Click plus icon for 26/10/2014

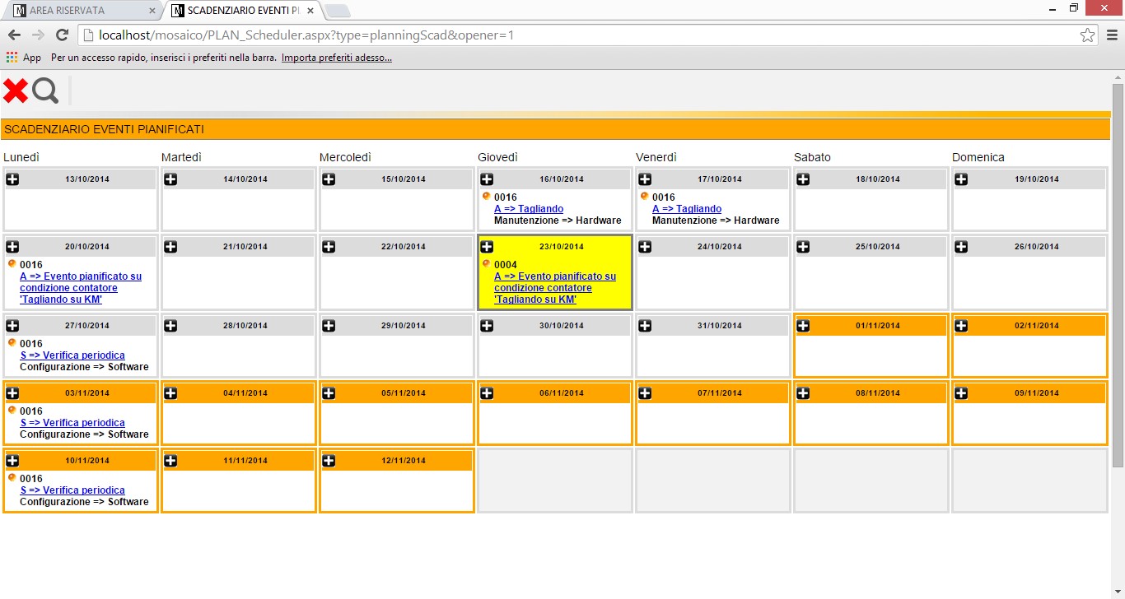[961, 247]
